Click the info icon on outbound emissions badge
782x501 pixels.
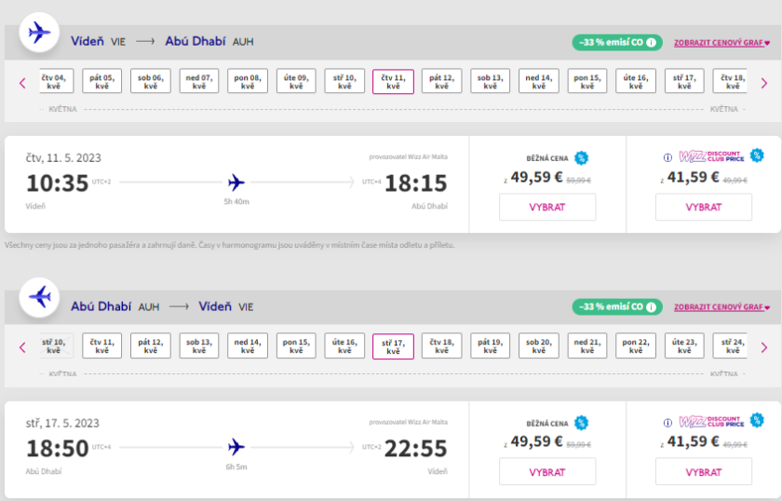[x=652, y=43]
